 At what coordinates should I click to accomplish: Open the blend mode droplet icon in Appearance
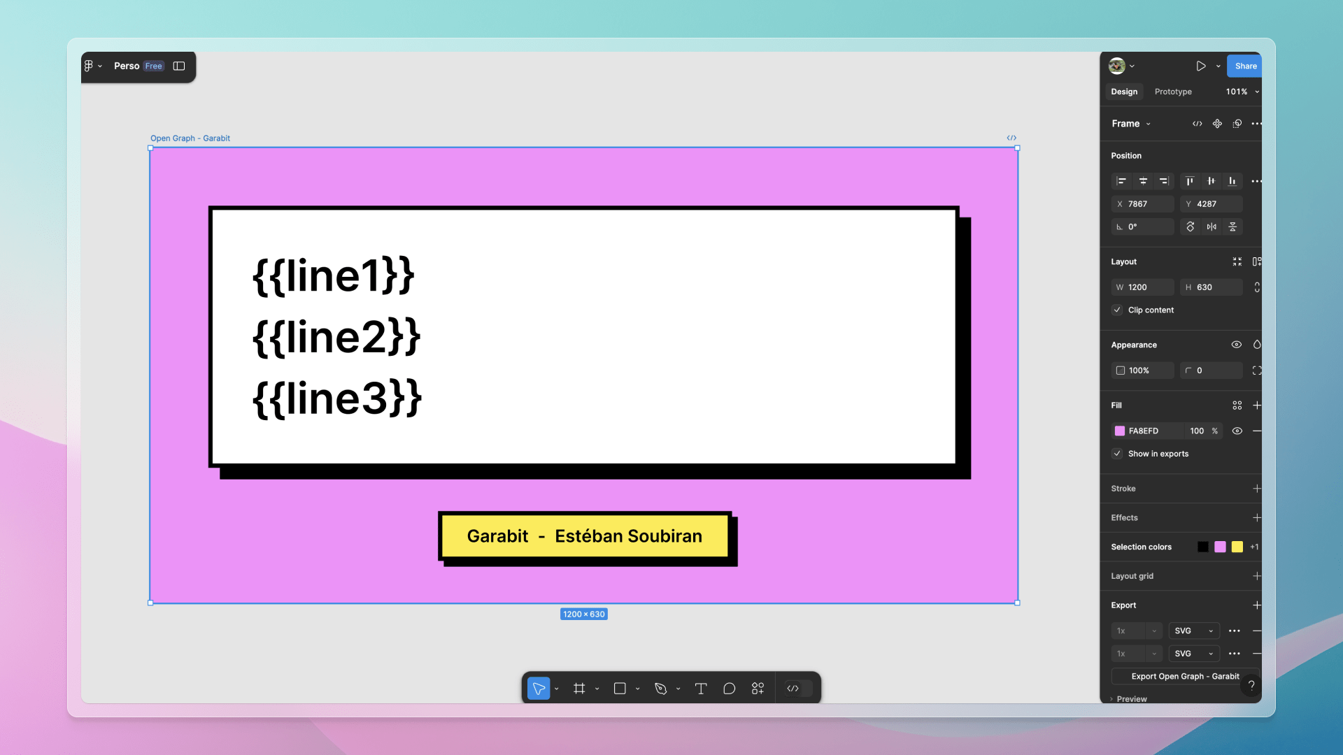(1257, 345)
